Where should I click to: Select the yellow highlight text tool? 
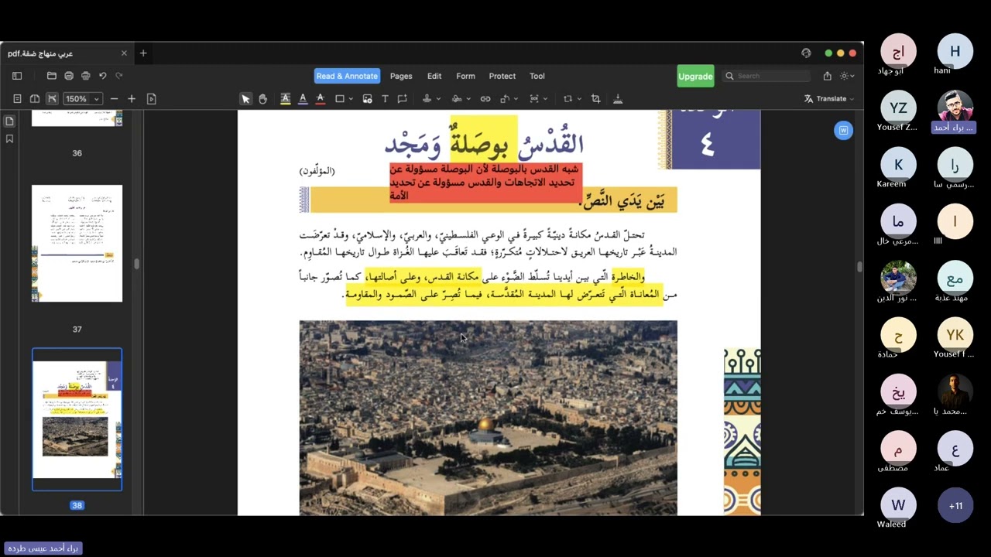[285, 99]
